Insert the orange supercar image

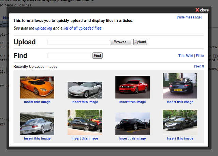(37, 102)
